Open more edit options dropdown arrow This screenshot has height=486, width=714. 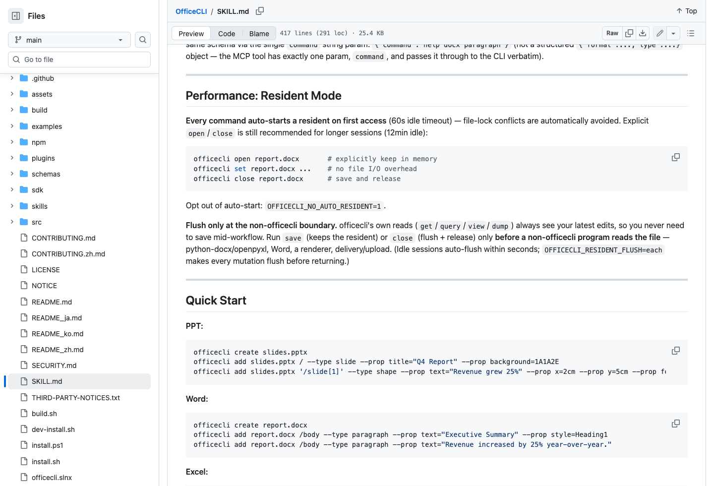point(673,33)
